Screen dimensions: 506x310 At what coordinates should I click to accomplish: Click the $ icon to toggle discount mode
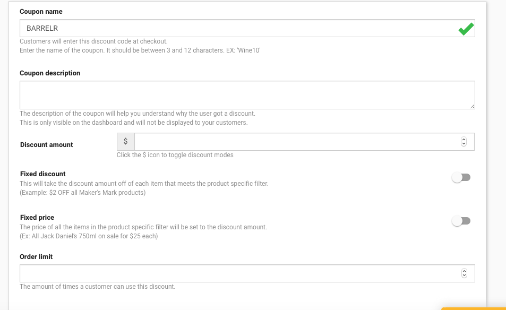(125, 142)
